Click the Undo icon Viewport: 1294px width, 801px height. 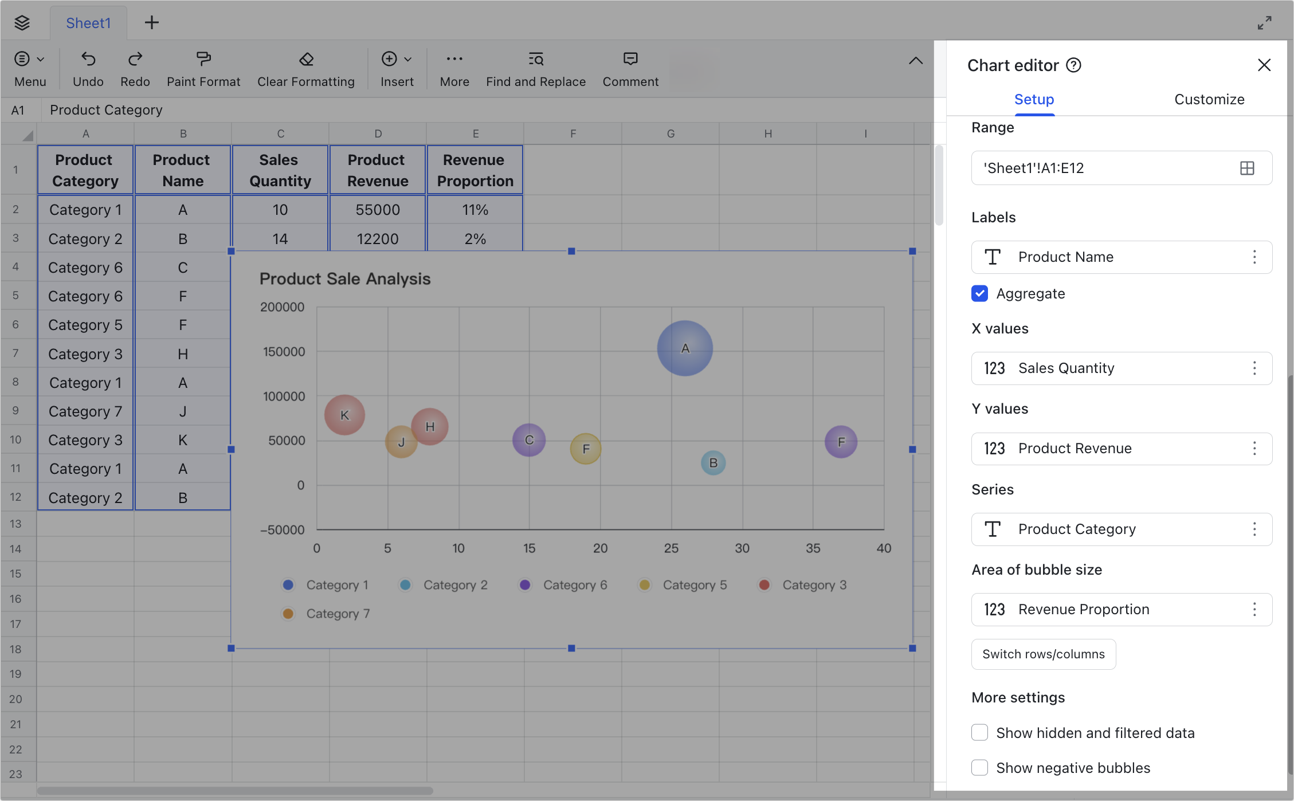pyautogui.click(x=88, y=59)
